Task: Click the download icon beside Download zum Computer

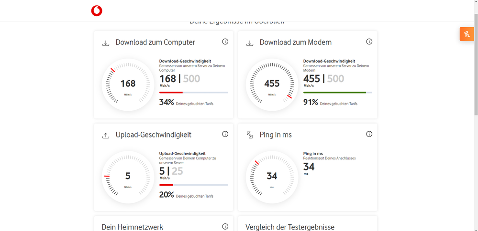Action: click(106, 43)
